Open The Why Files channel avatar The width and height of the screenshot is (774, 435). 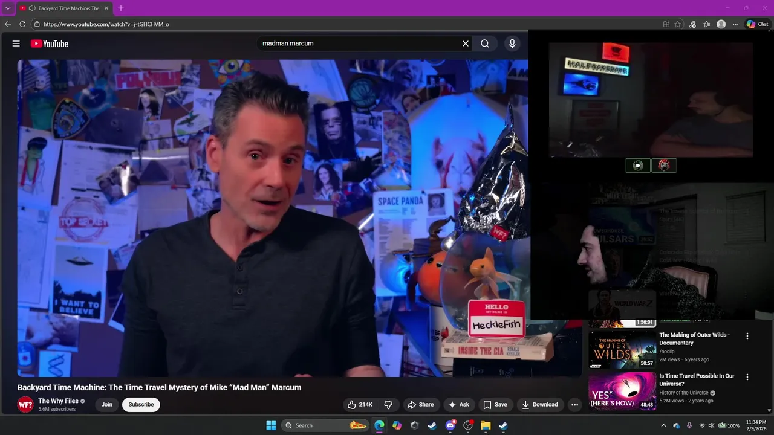tap(25, 405)
